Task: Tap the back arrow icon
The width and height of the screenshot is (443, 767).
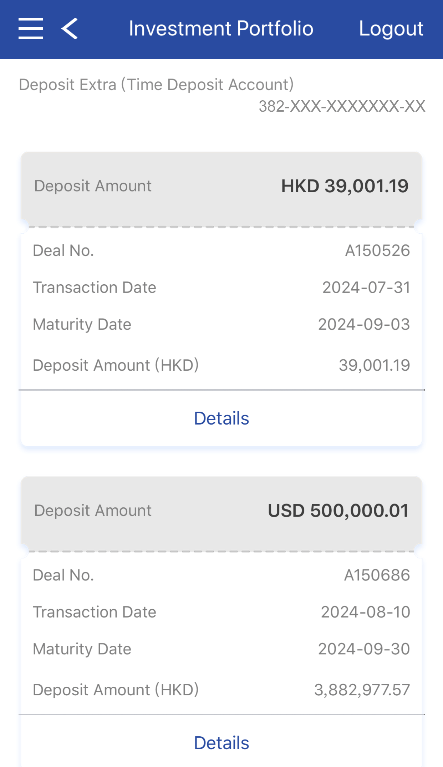Action: tap(70, 29)
